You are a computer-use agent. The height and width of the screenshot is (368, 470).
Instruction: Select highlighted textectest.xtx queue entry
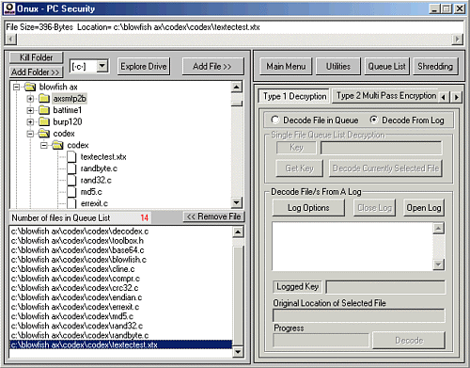tap(121, 344)
